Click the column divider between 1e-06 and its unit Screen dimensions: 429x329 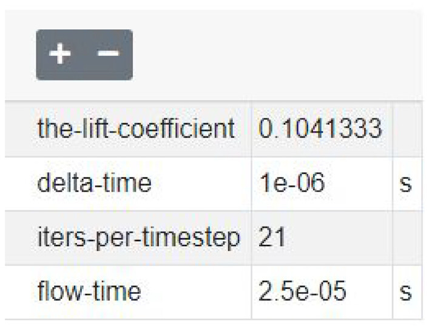pos(393,183)
